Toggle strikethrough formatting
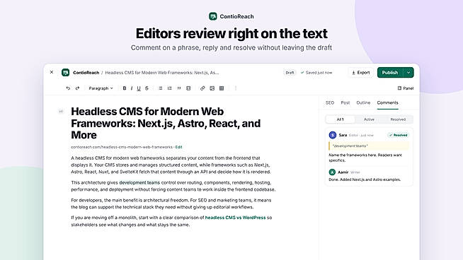Image resolution: width=463 pixels, height=260 pixels. 147,88
